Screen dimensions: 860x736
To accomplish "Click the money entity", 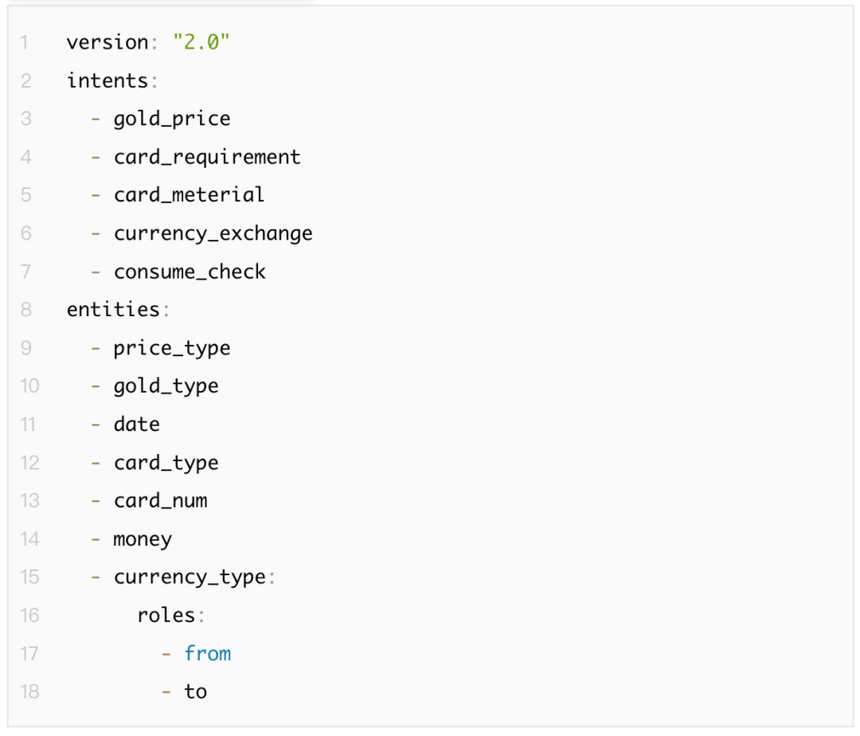I will 143,539.
